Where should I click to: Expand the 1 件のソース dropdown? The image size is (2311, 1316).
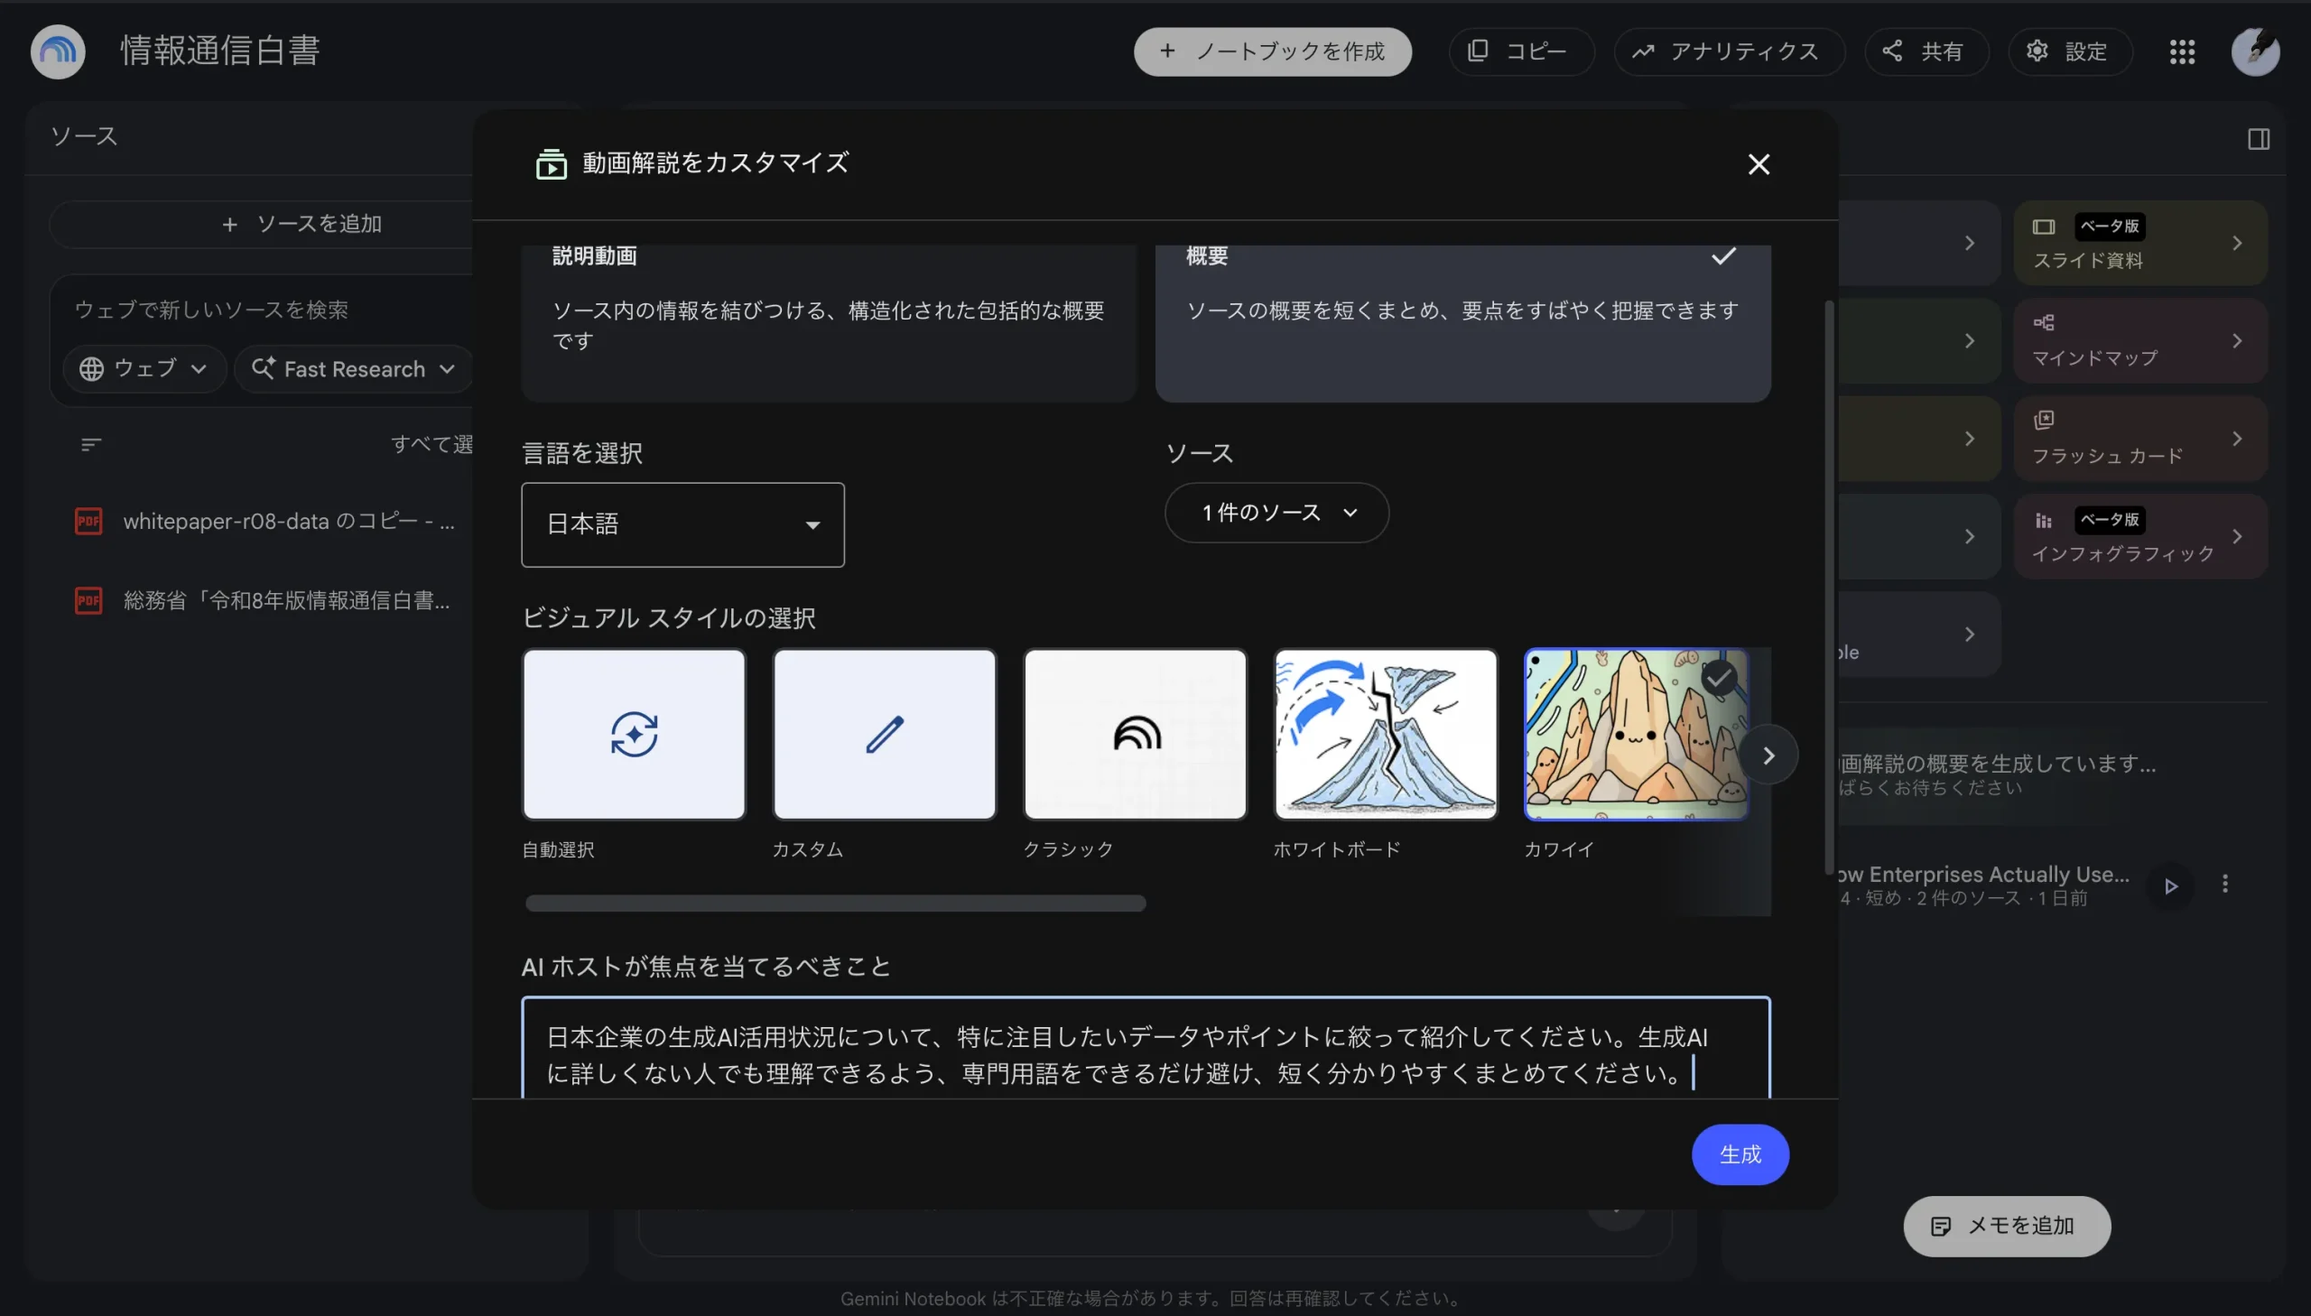point(1276,513)
